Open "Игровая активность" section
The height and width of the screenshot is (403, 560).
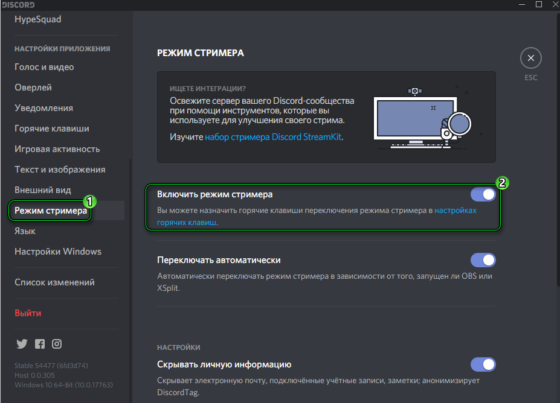click(x=57, y=149)
